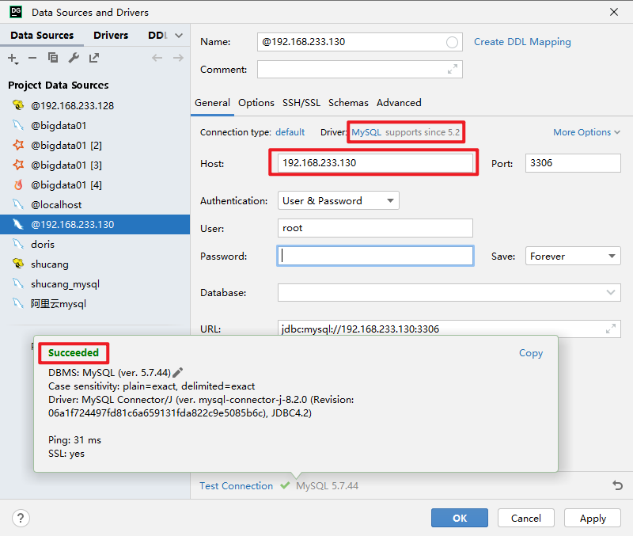Click the Apply button
633x536 pixels.
click(593, 518)
